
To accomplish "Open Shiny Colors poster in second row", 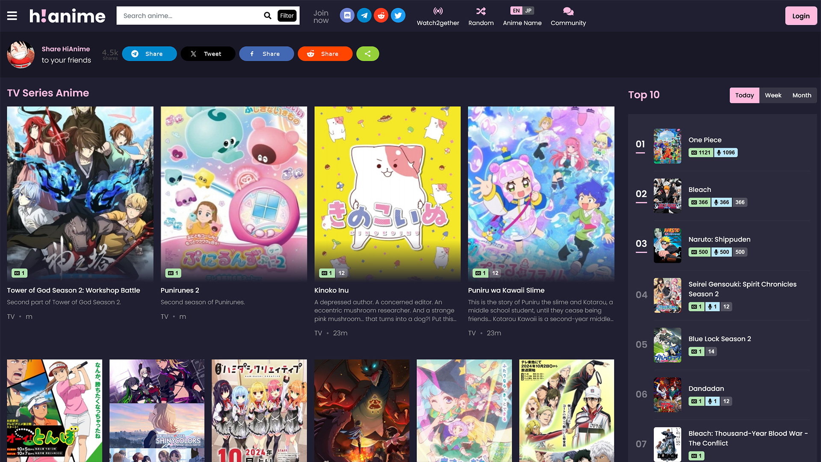I will (157, 410).
